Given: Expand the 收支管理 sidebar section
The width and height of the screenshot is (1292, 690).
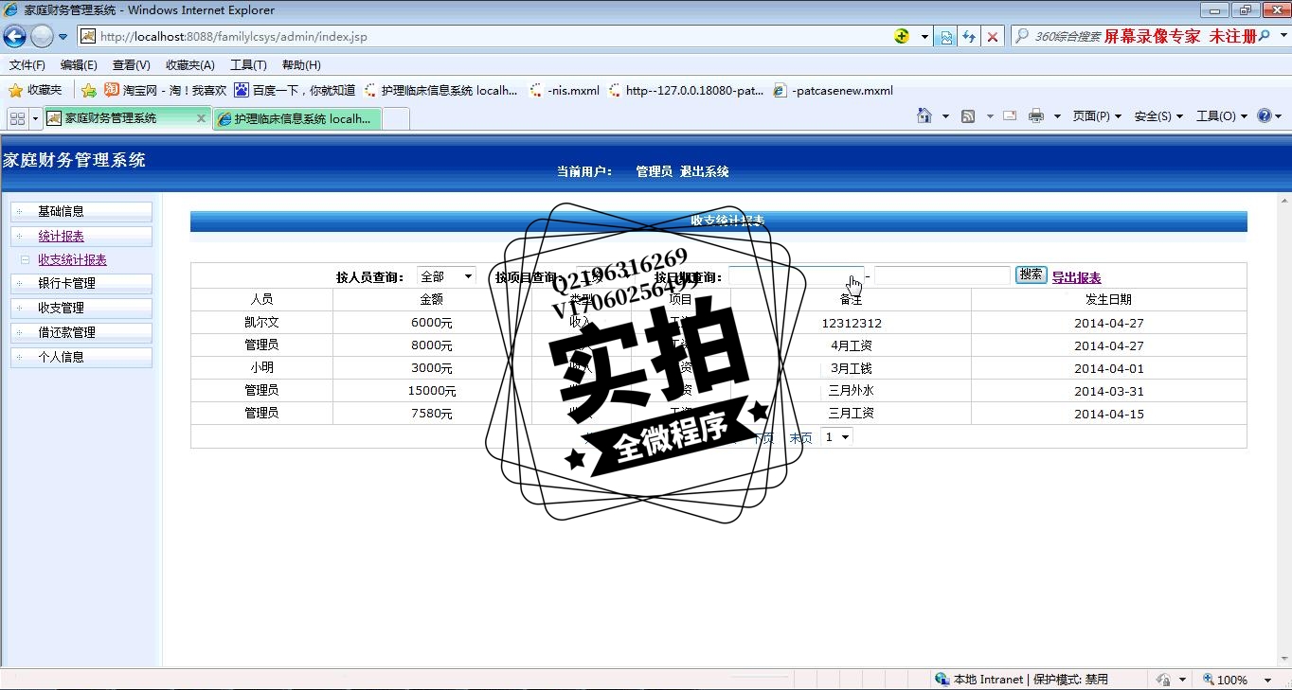Looking at the screenshot, I should click(x=81, y=308).
